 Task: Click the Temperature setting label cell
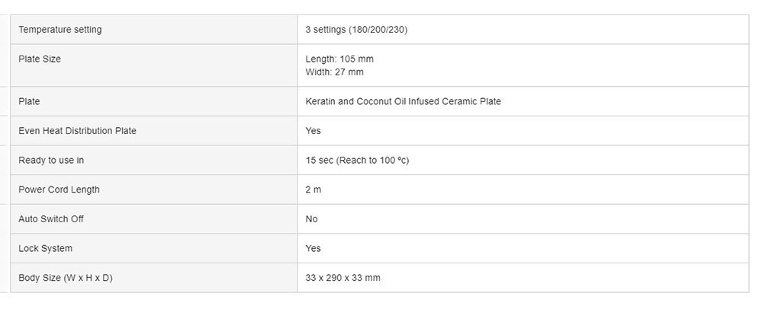[x=154, y=30]
